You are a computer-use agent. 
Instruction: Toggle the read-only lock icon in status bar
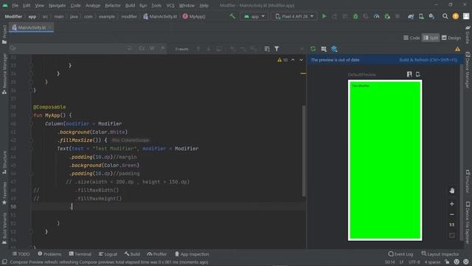coord(447,262)
